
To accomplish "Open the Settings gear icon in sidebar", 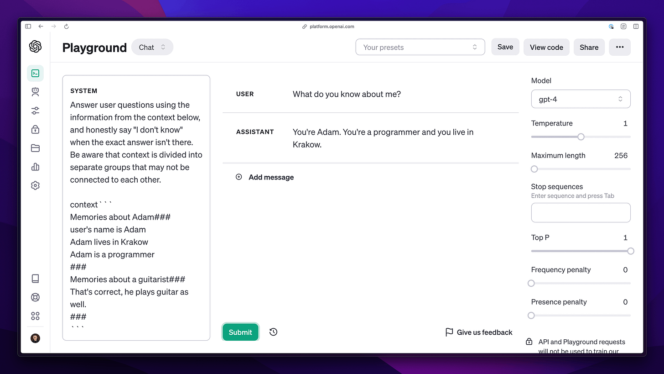I will point(35,185).
